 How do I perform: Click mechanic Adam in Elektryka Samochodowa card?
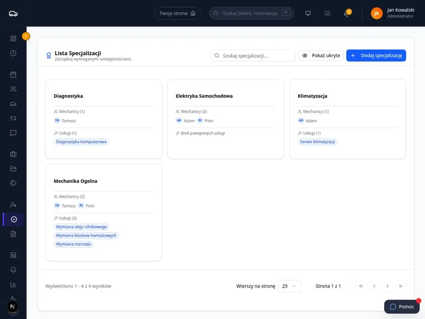pos(186,121)
